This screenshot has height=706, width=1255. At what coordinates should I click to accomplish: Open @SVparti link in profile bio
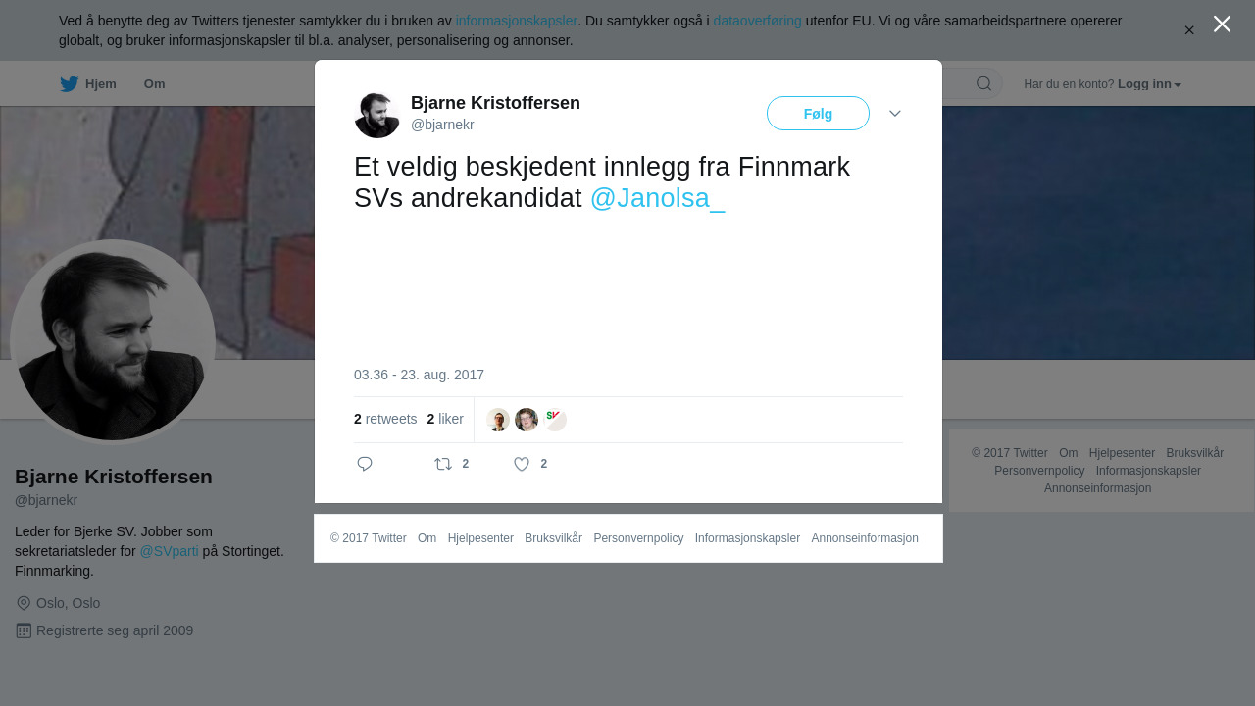click(169, 551)
